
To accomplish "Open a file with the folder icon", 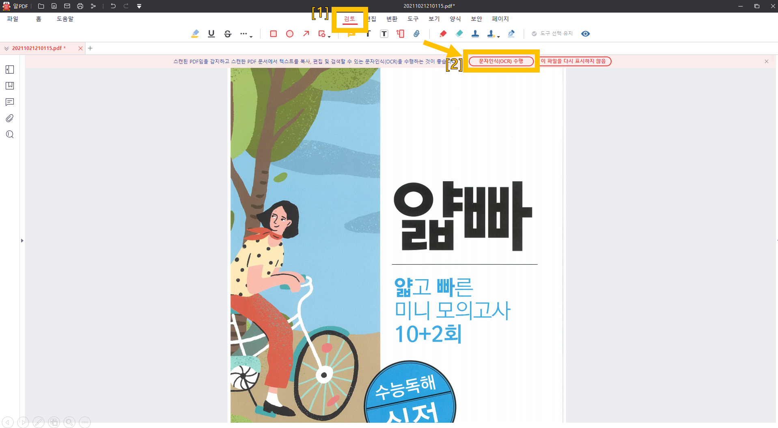I will coord(41,6).
